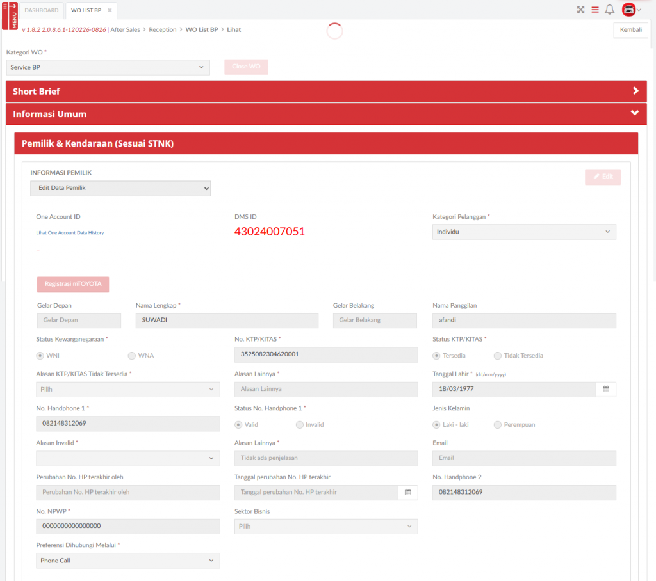Open calendar picker for Tanggal Lahir
The image size is (656, 581).
tap(606, 389)
